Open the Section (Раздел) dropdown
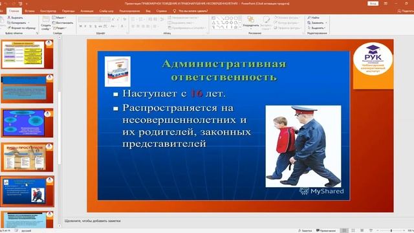 [x=60, y=28]
